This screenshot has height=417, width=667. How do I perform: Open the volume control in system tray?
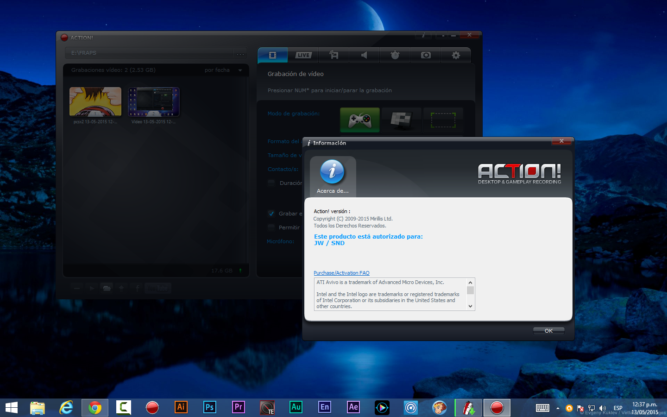click(x=603, y=408)
